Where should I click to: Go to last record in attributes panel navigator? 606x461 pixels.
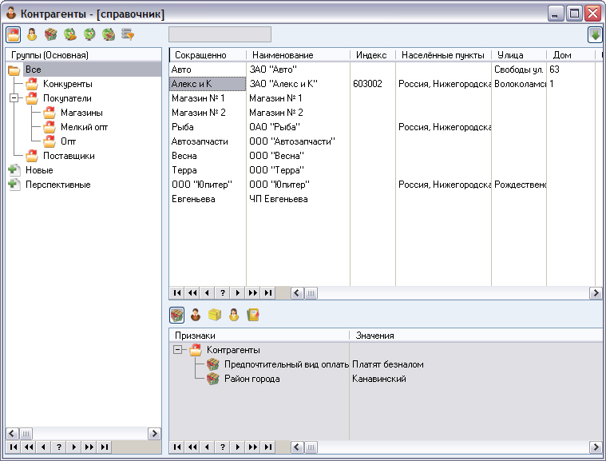[x=267, y=447]
